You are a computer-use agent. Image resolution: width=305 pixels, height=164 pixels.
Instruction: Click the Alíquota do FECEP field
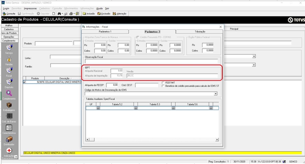(x=112, y=85)
